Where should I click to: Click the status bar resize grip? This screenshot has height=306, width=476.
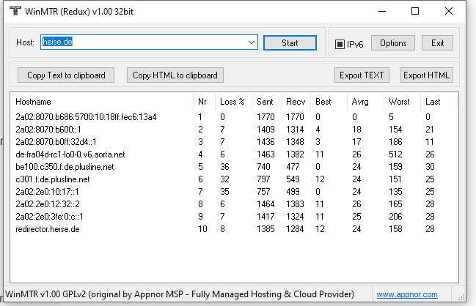pyautogui.click(x=461, y=297)
